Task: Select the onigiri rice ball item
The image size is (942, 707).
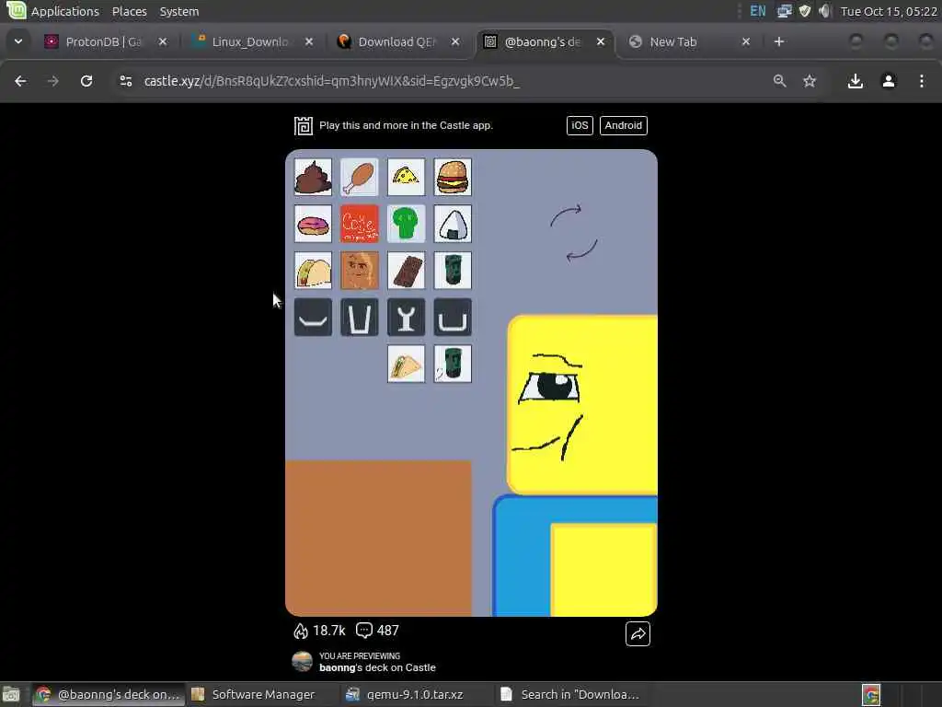Action: pos(453,224)
